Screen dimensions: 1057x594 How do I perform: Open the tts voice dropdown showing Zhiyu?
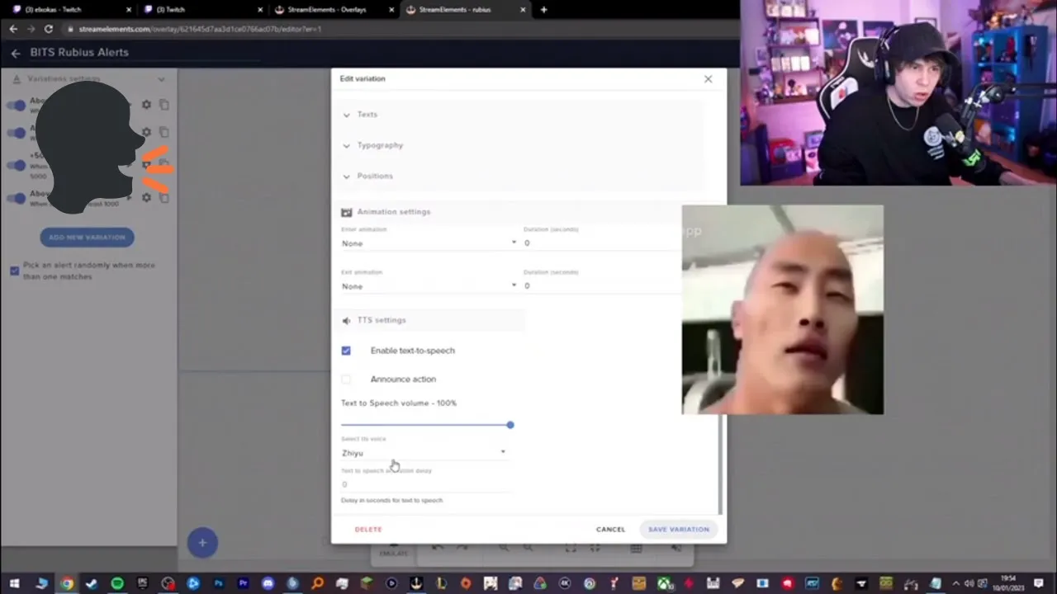(424, 453)
